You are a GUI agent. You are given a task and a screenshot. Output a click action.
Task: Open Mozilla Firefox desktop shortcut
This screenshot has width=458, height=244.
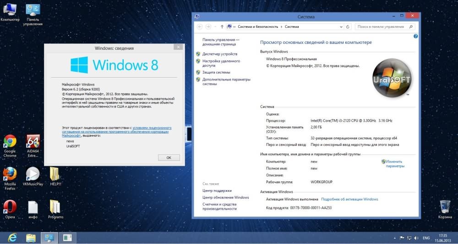pos(10,174)
